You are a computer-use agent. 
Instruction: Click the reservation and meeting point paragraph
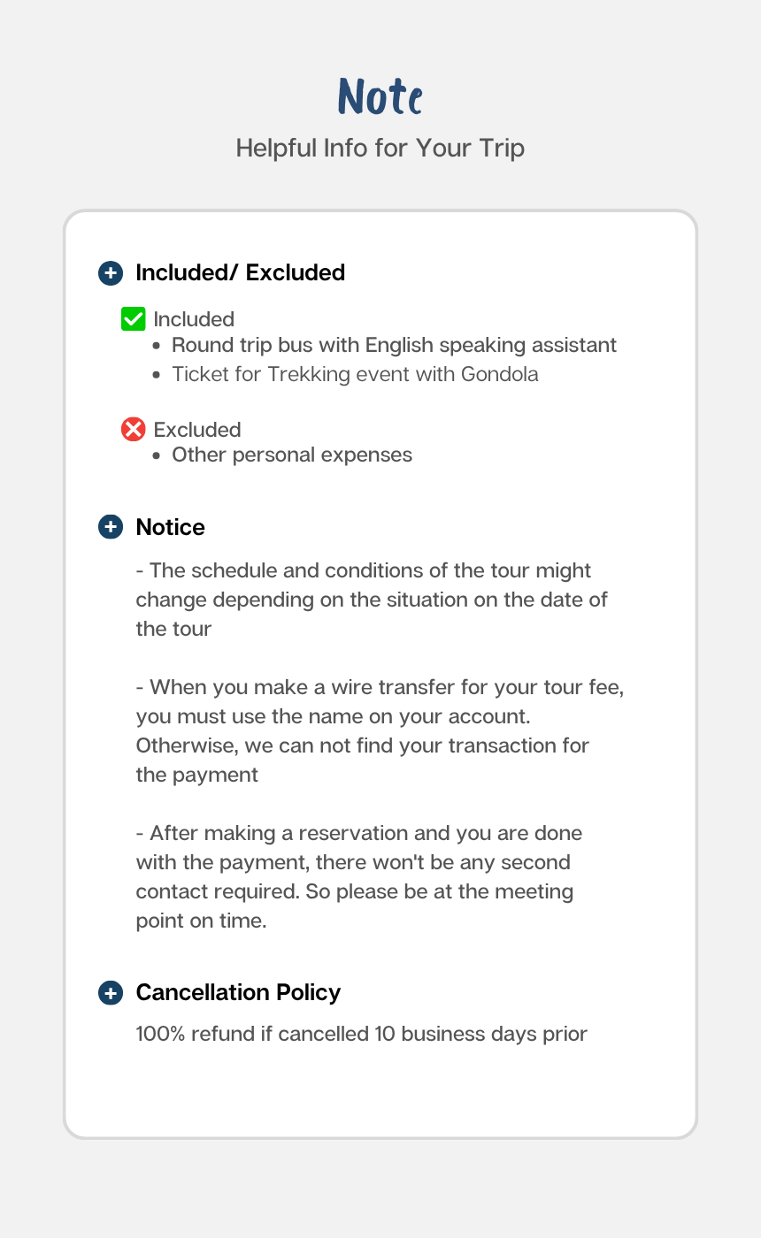[358, 876]
